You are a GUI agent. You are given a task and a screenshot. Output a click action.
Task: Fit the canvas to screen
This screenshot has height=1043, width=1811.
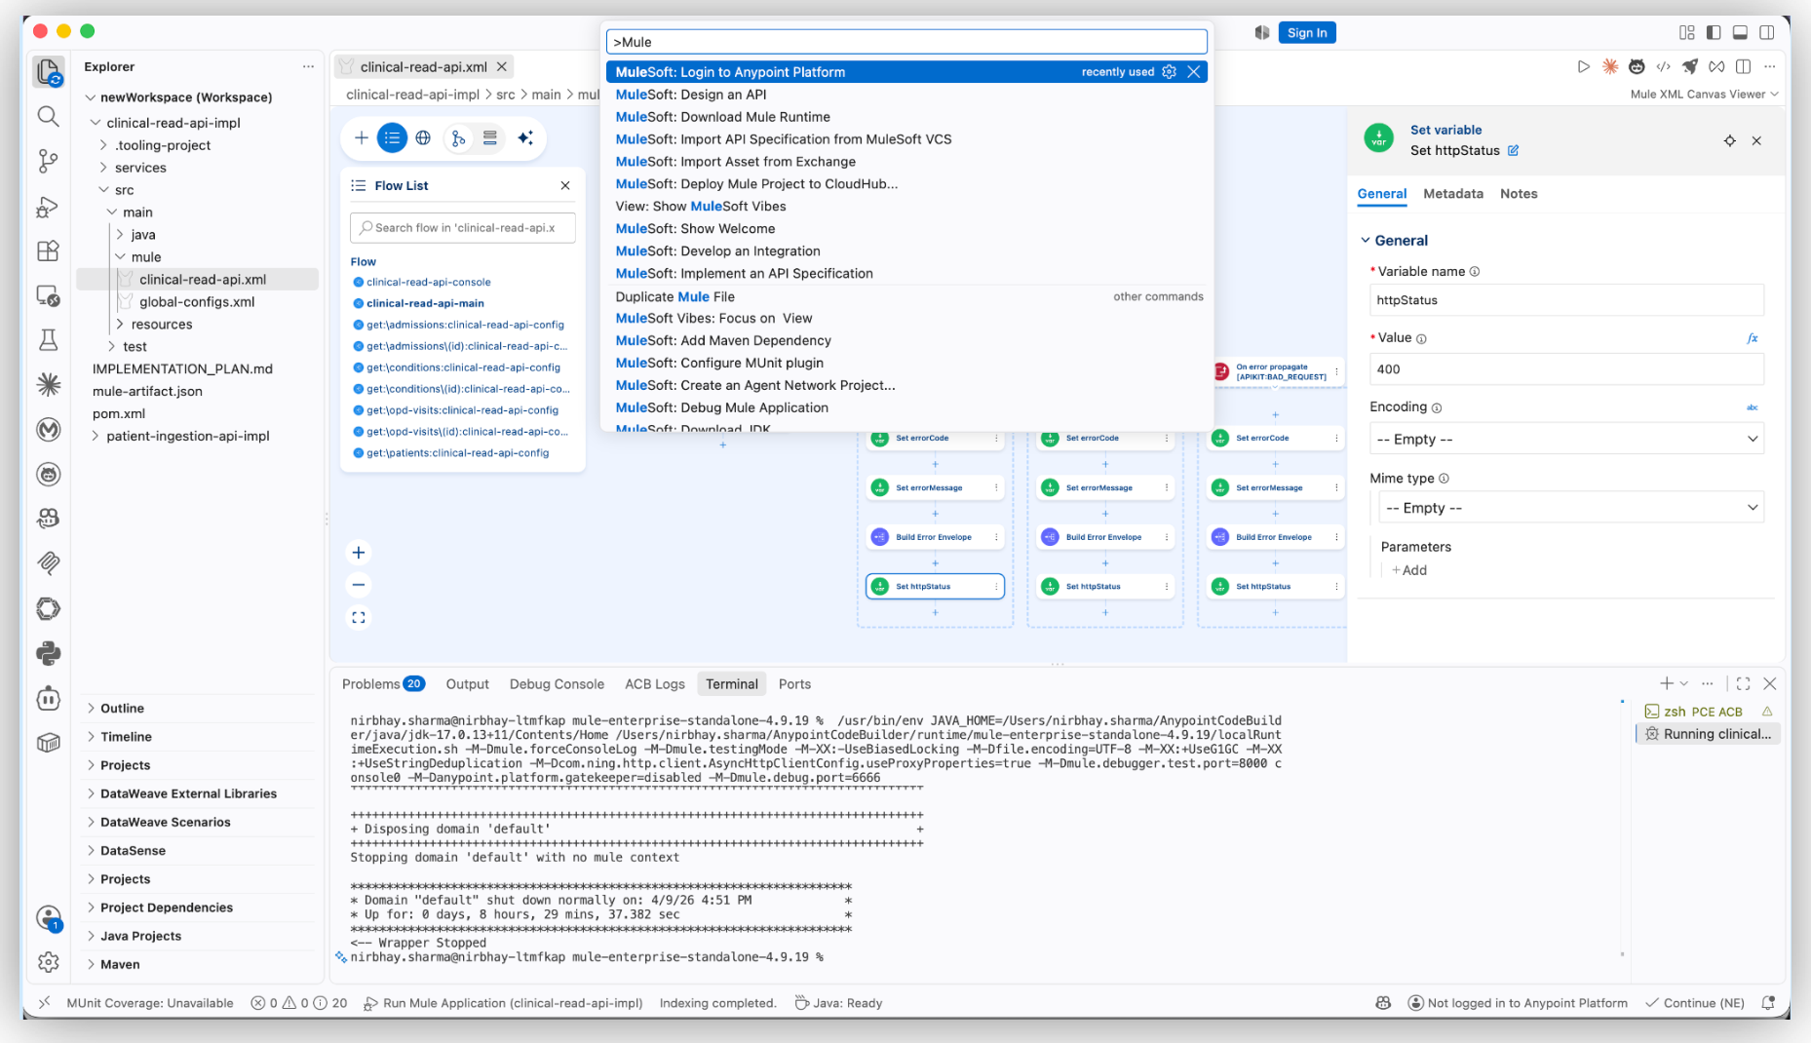click(359, 617)
